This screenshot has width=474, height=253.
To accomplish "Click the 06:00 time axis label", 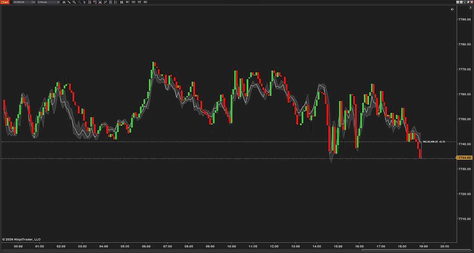I will coord(146,247).
